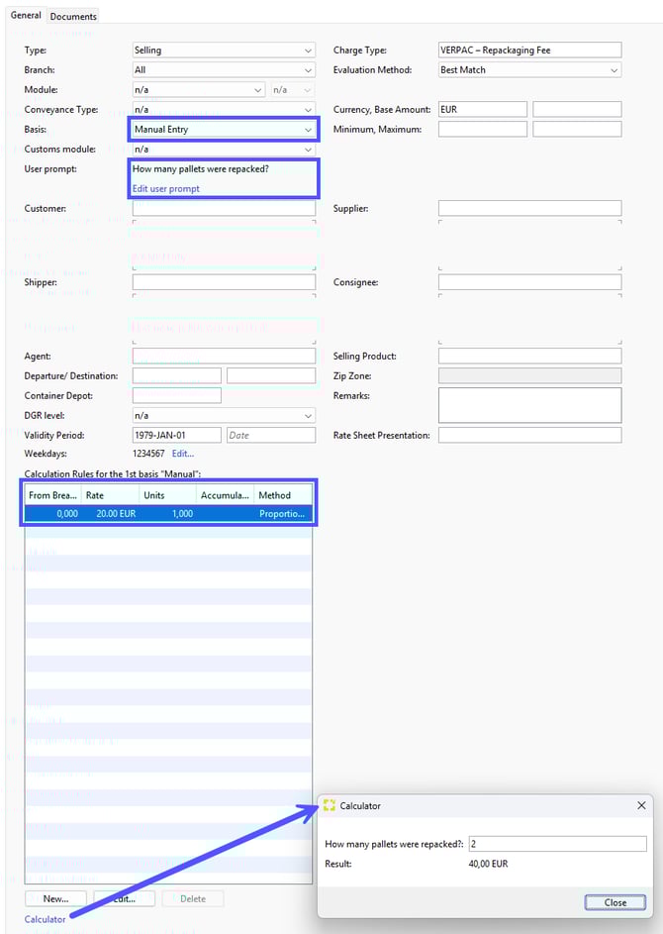Expand the Evaluation Method dropdown
663x934 pixels.
pyautogui.click(x=529, y=70)
